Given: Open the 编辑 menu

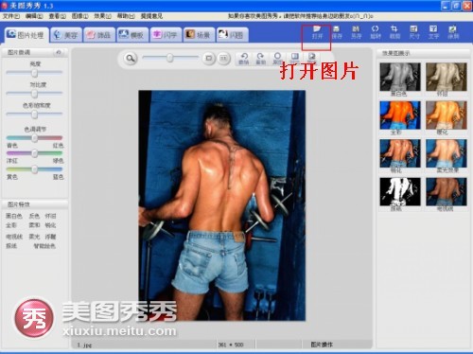Looking at the screenshot, I should click(34, 16).
